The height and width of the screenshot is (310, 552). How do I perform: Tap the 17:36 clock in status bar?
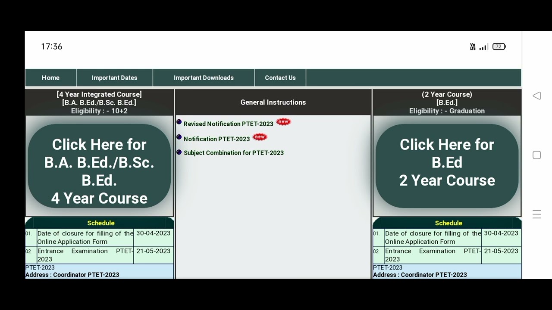click(52, 46)
